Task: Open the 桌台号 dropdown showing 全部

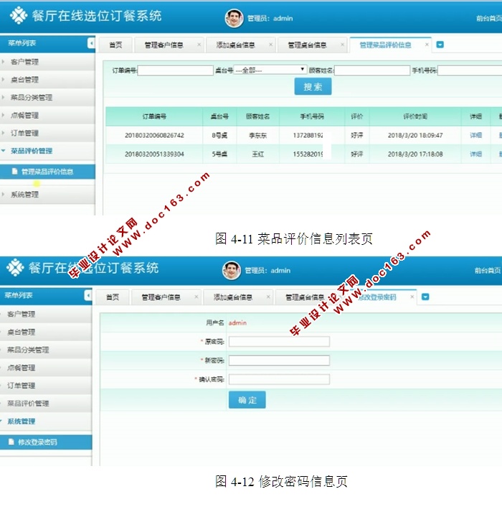Action: 270,70
